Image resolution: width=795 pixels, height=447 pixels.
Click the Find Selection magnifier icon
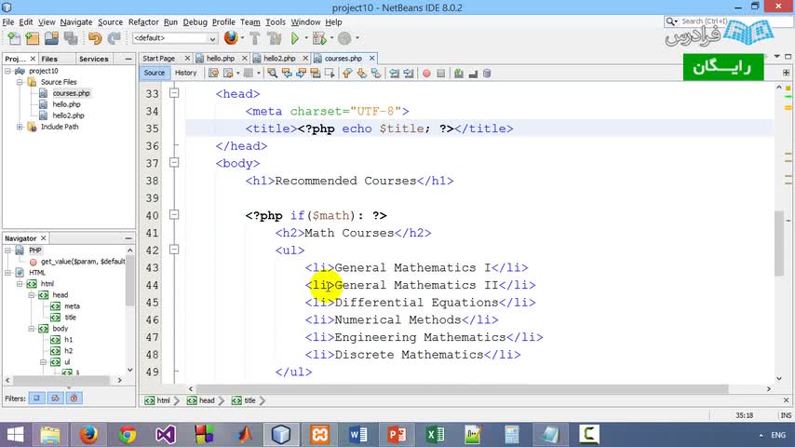(x=272, y=73)
